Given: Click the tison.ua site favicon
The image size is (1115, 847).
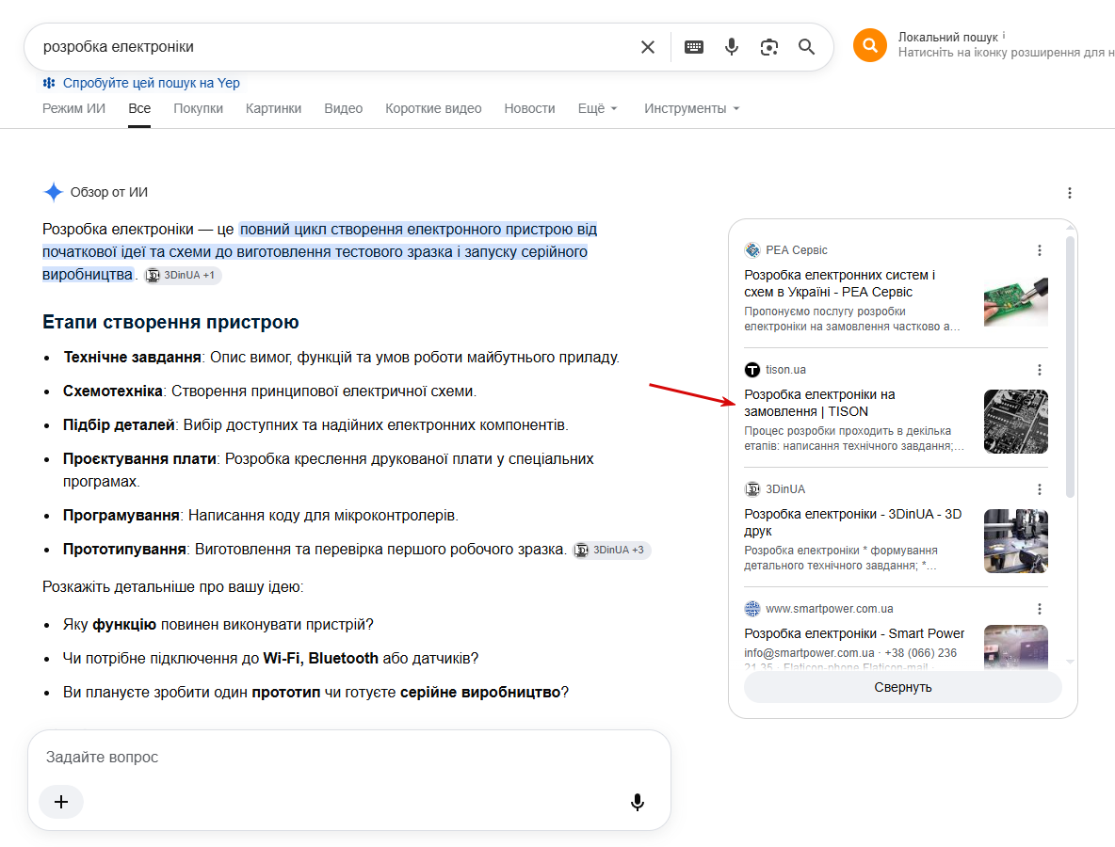Looking at the screenshot, I should click(x=751, y=370).
